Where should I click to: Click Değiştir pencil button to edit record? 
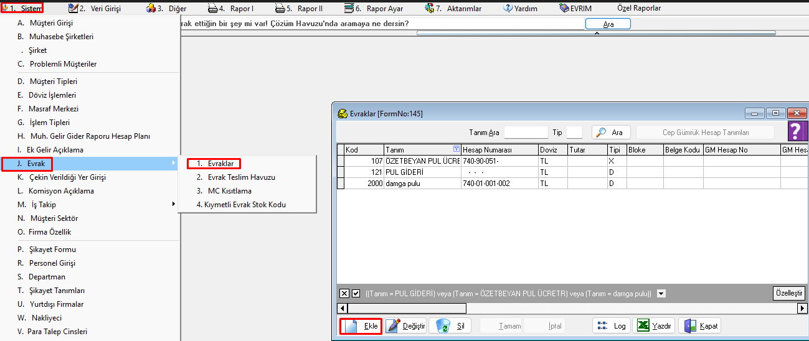[405, 326]
